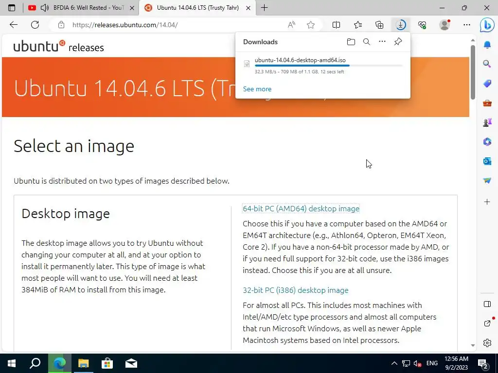
Task: Open Collections panel
Action: tap(379, 25)
